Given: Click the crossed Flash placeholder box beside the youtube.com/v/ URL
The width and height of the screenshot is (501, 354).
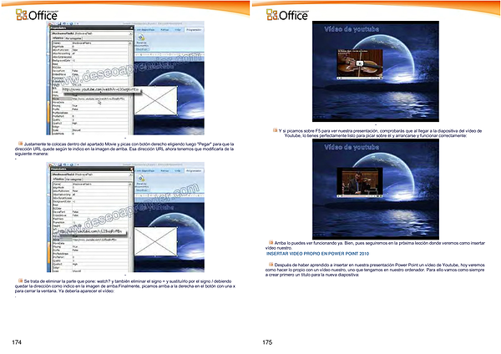Looking at the screenshot, I should (155, 241).
